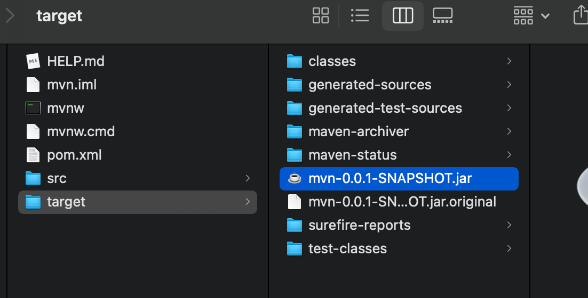Expand the src folder chevron
Screen dimensions: 588x298
(x=248, y=178)
